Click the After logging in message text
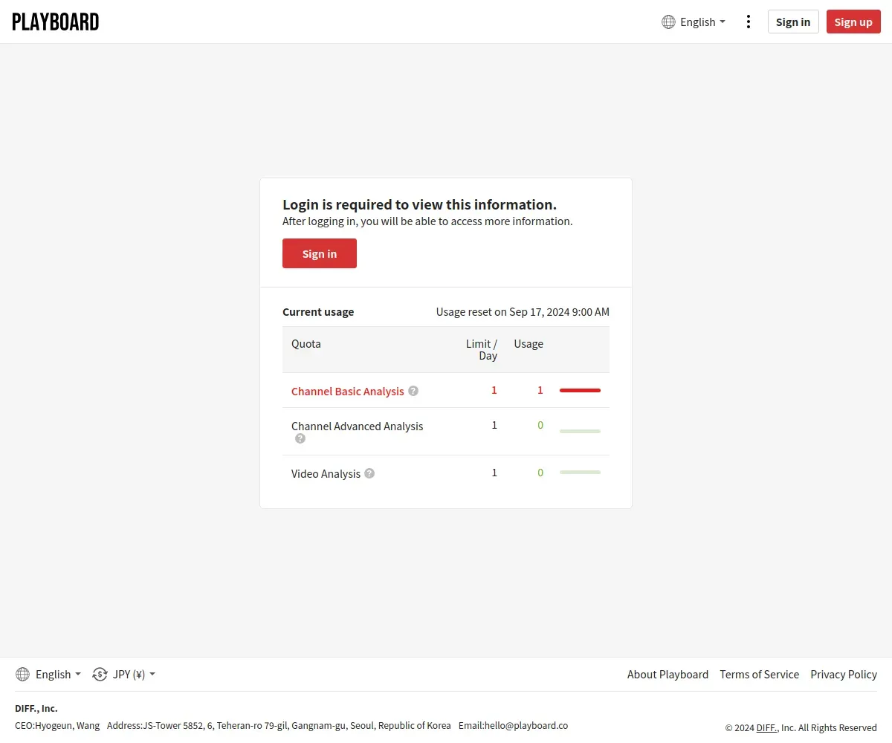This screenshot has height=743, width=892. 427,221
